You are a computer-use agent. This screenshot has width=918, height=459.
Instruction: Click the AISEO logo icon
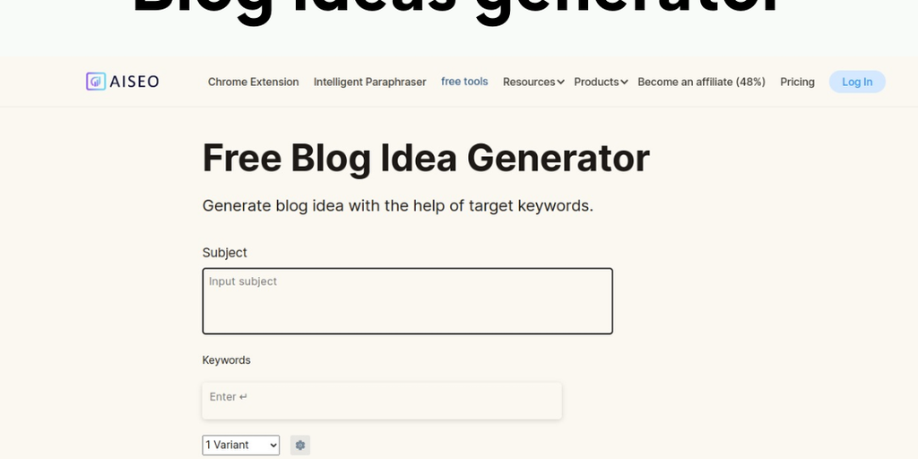(95, 82)
